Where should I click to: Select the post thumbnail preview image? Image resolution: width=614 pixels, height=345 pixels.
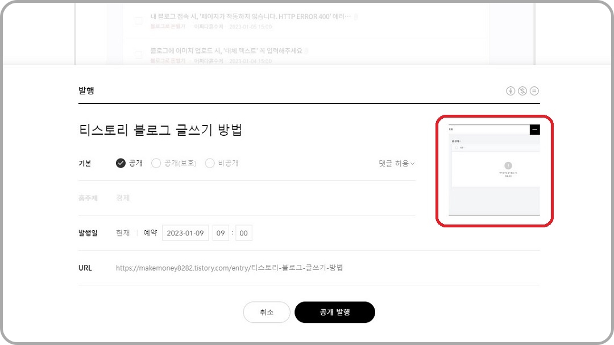494,169
